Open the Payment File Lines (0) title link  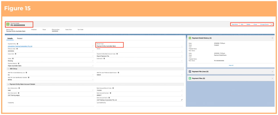pyautogui.click(x=200, y=71)
